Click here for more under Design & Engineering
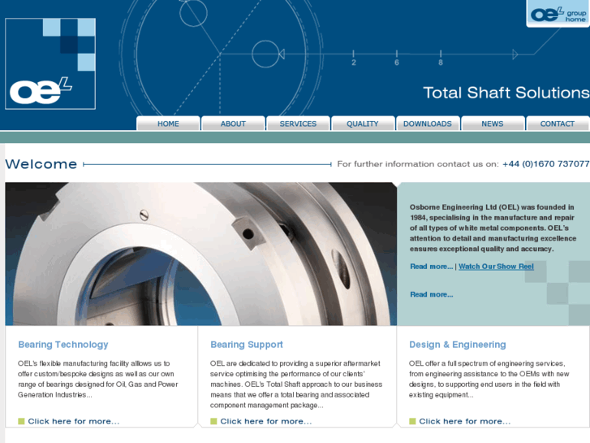Image resolution: width=590 pixels, height=443 pixels. pos(465,422)
